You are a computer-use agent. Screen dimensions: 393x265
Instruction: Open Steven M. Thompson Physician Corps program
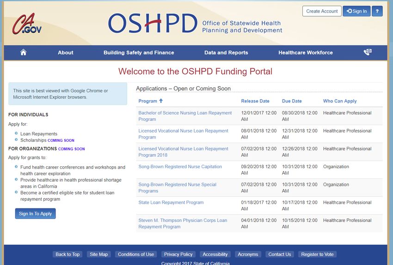tap(183, 223)
